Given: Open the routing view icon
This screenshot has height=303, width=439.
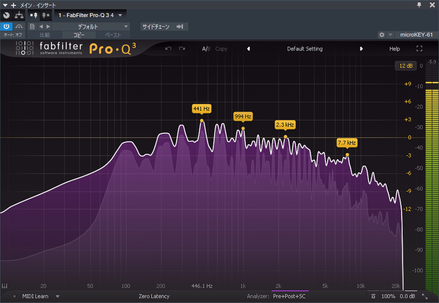Looking at the screenshot, I should pos(19,15).
